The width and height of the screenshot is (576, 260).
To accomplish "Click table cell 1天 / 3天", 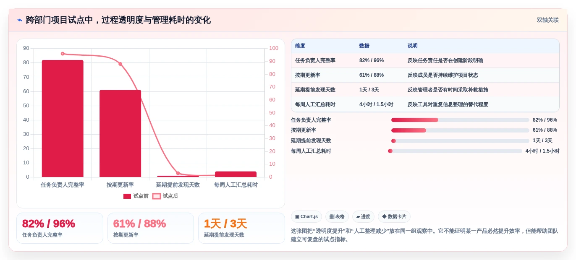I will pyautogui.click(x=369, y=90).
